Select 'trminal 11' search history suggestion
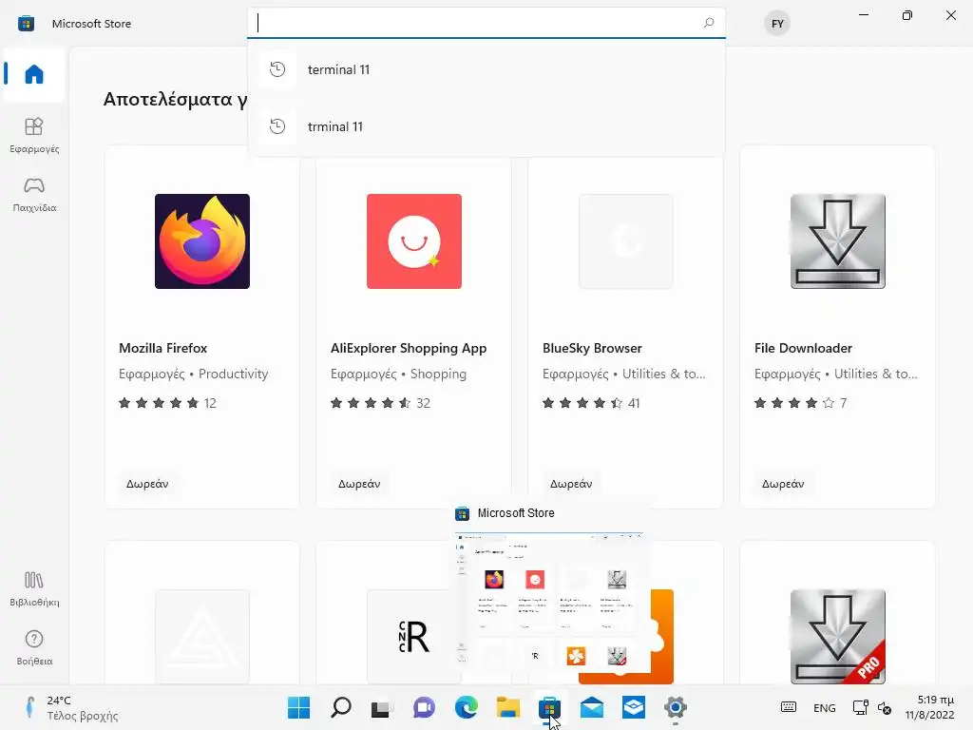Screen dimensions: 973x730 [486, 126]
